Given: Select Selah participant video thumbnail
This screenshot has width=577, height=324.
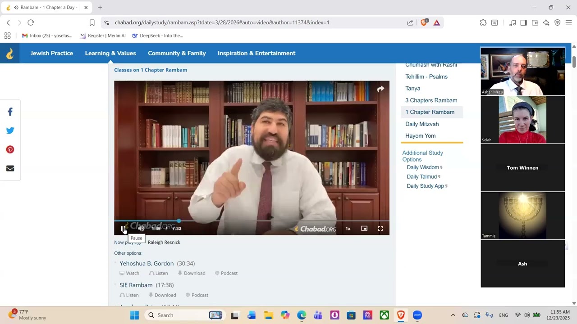Looking at the screenshot, I should 522,120.
